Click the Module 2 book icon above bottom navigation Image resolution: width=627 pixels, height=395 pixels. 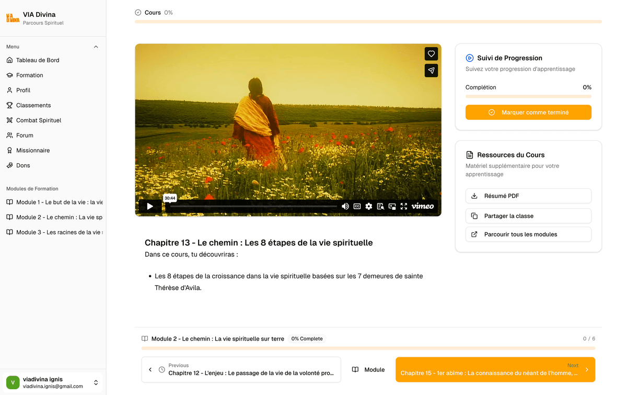coord(145,338)
